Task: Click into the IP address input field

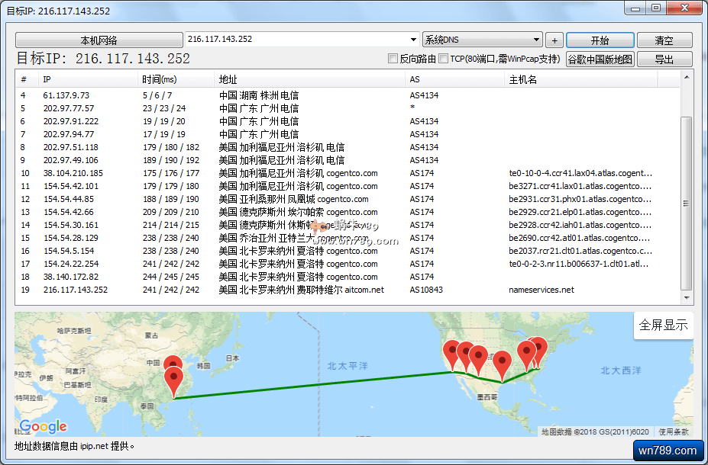Action: pyautogui.click(x=296, y=40)
